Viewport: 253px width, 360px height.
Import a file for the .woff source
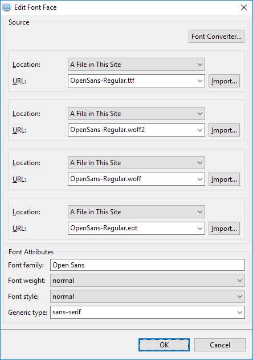224,179
